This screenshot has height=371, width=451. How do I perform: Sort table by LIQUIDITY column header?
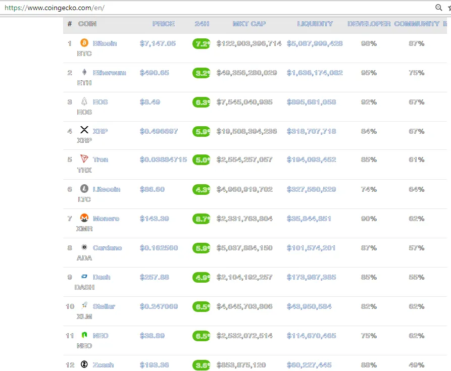(x=315, y=24)
